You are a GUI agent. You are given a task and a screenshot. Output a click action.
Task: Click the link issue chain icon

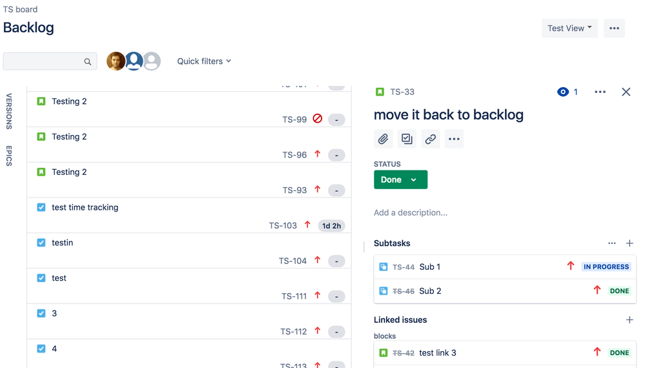point(430,139)
